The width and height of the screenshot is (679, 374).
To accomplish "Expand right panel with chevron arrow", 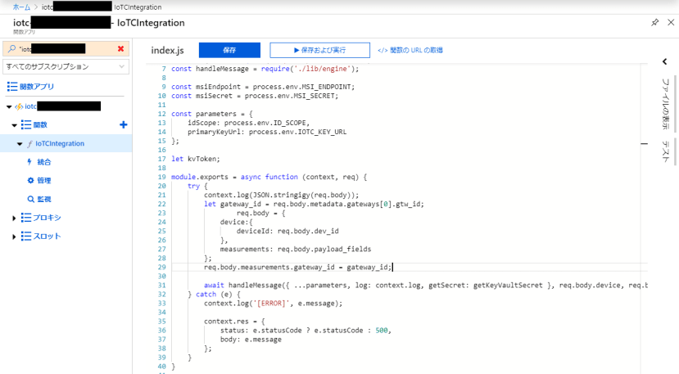I will 665,62.
